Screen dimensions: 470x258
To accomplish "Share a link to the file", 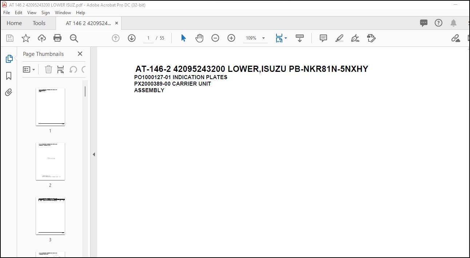I will click(x=455, y=38).
